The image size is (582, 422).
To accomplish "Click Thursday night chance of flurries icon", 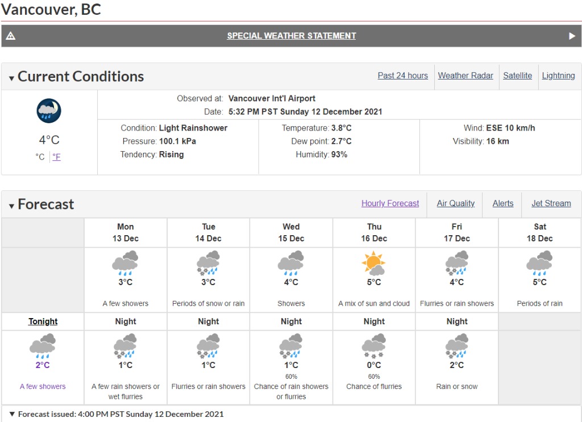I will 374,346.
